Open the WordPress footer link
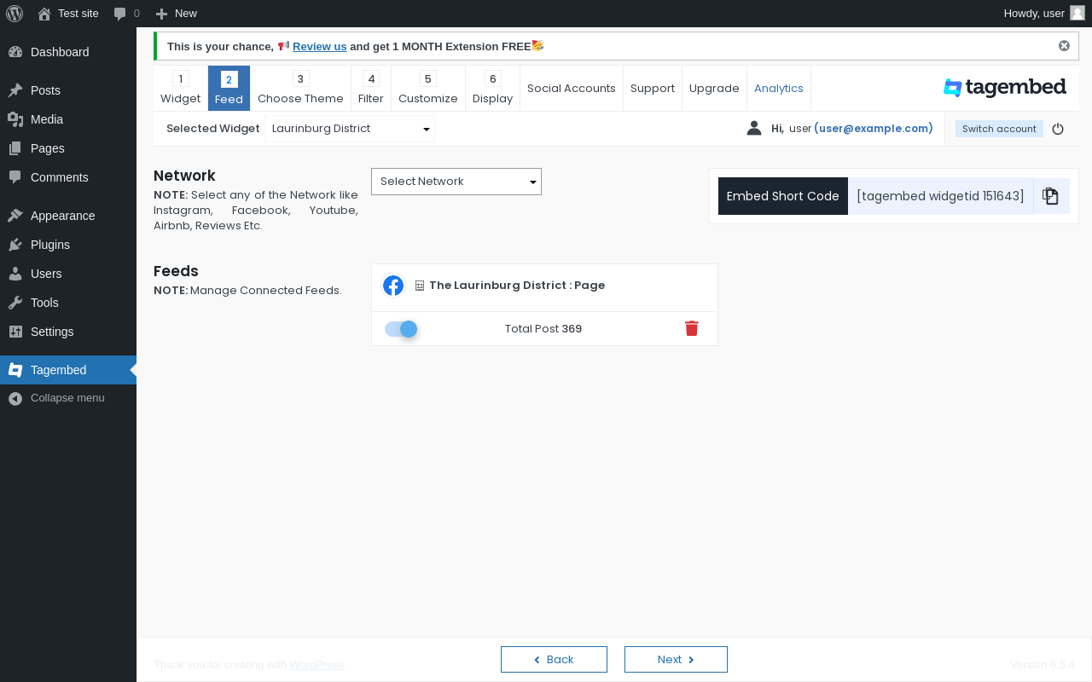This screenshot has height=682, width=1092. pos(317,665)
